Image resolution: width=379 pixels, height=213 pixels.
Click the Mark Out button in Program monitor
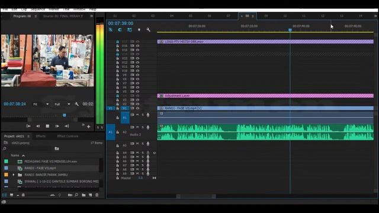tap(67, 126)
